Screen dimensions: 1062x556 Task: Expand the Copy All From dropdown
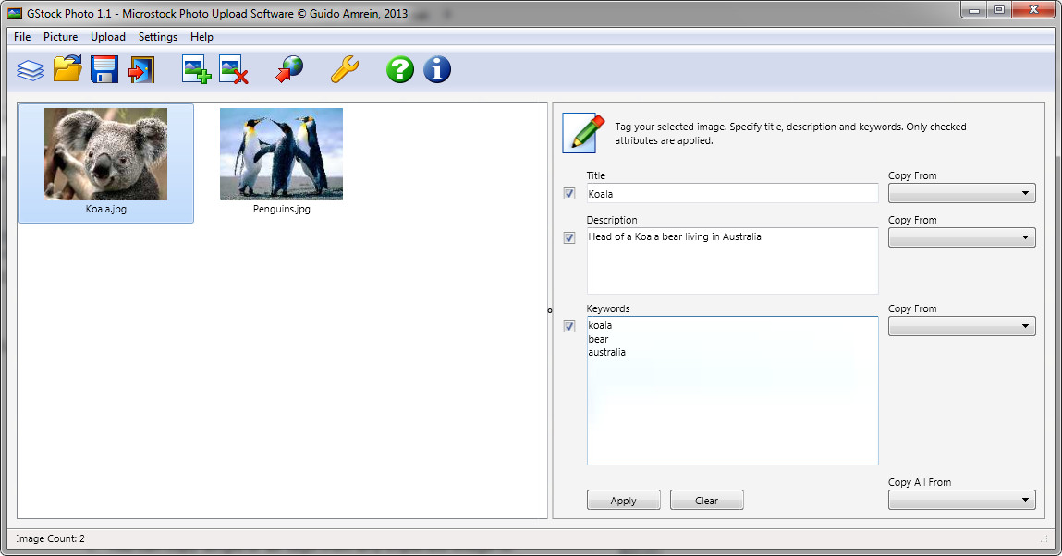click(962, 500)
